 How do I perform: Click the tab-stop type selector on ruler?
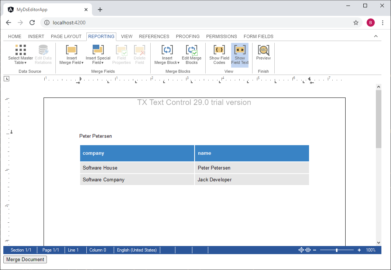(x=7, y=79)
